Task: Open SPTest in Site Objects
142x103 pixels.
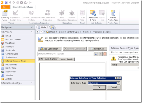Action: pos(18,36)
